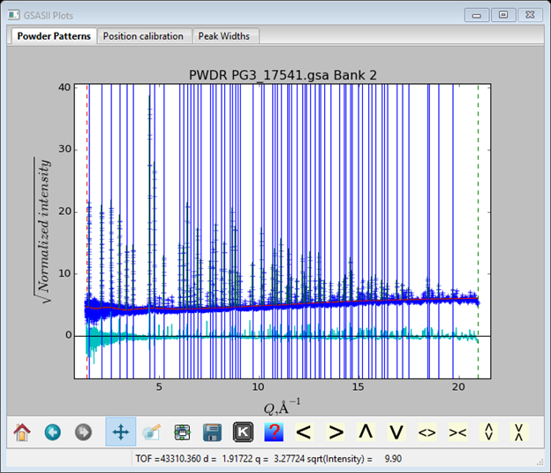Expand Y axis with vertical outward arrows
The width and height of the screenshot is (551, 473).
(487, 432)
